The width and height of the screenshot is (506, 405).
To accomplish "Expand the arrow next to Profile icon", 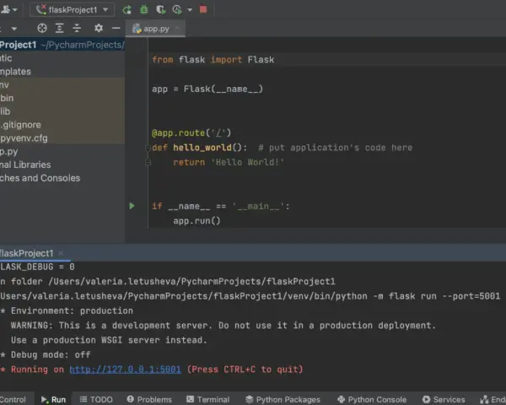I will tap(190, 10).
